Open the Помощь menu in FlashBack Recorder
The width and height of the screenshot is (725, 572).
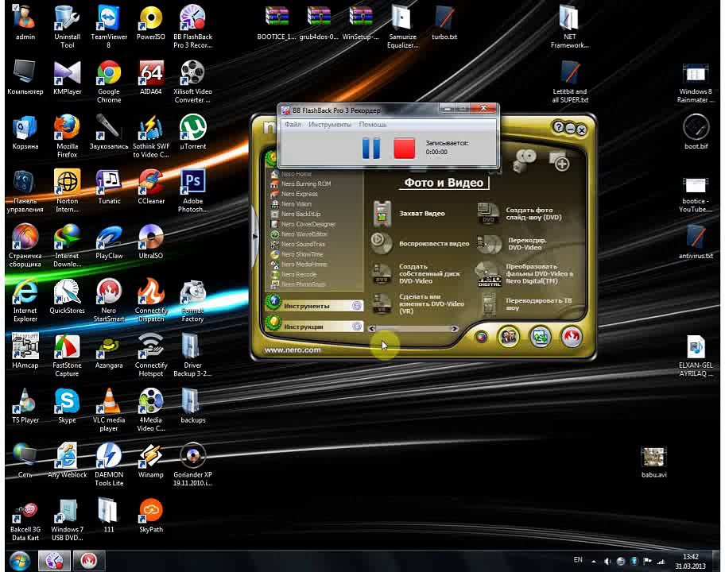coord(372,124)
